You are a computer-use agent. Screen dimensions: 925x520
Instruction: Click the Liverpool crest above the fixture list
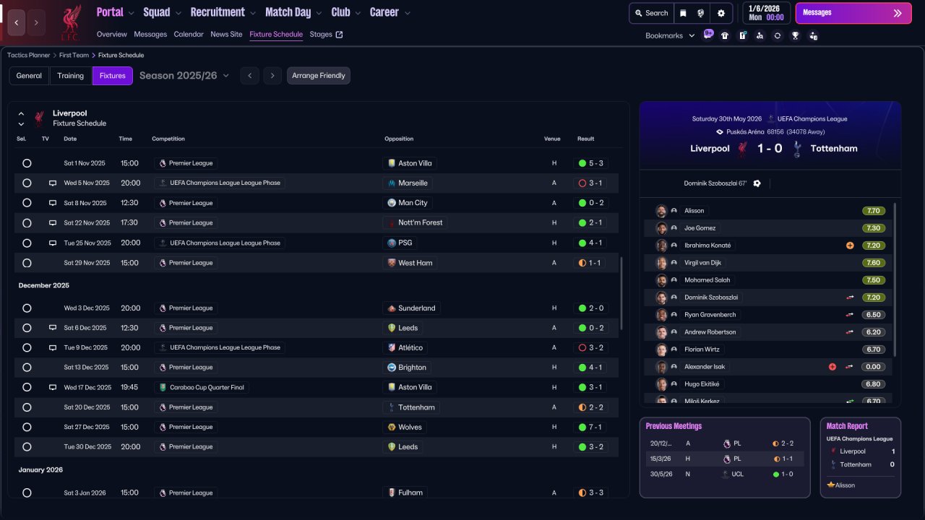pos(39,118)
